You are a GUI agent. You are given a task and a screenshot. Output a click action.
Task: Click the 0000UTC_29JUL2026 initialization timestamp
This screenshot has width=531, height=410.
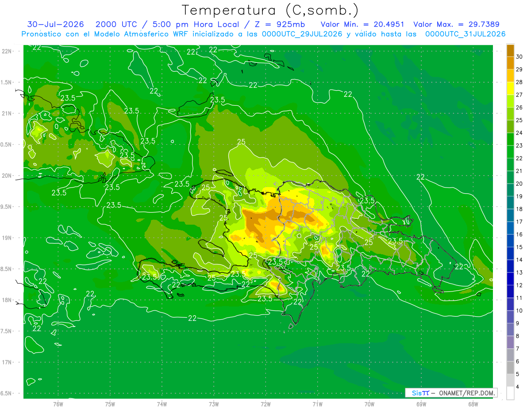pyautogui.click(x=302, y=34)
